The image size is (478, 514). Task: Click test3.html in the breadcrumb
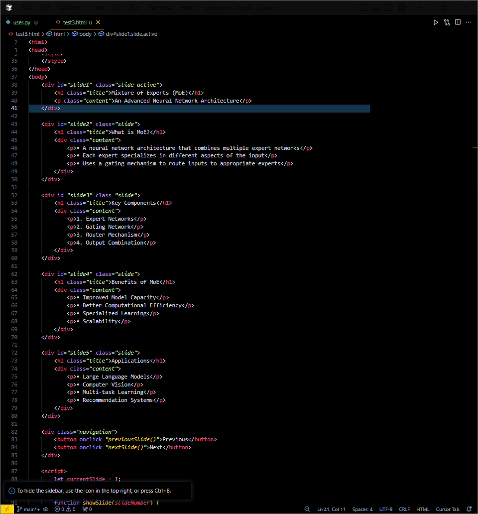[x=27, y=34]
